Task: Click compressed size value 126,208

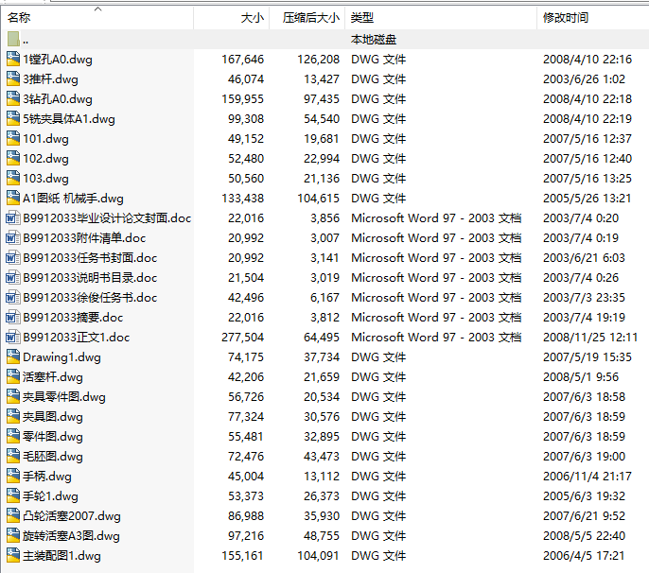Action: click(318, 60)
